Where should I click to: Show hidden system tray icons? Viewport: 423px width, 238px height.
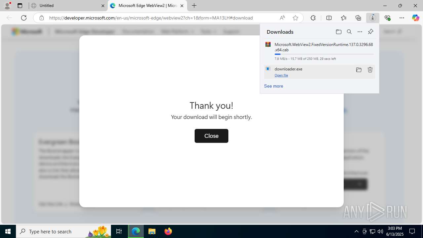tap(357, 231)
